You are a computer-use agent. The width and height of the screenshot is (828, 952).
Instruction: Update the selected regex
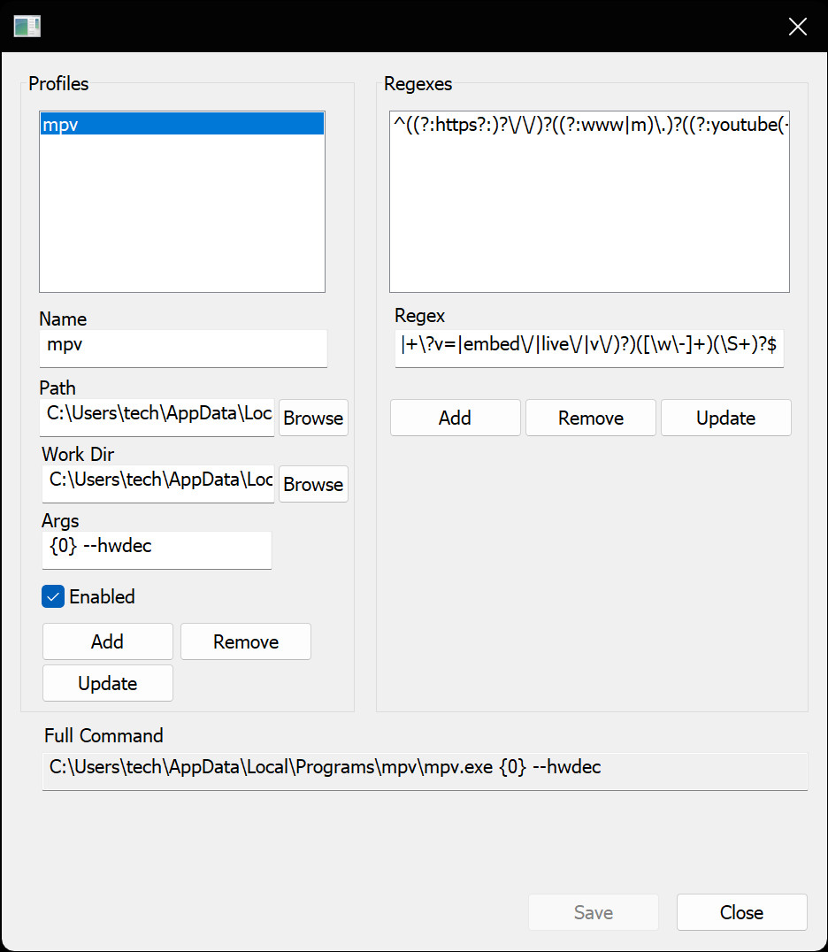coord(725,418)
